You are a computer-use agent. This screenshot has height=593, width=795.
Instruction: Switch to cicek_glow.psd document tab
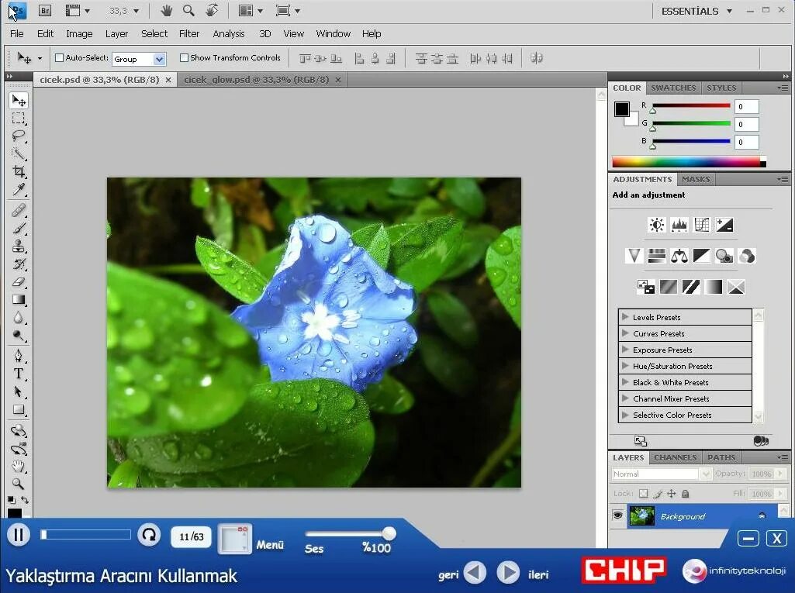click(256, 80)
